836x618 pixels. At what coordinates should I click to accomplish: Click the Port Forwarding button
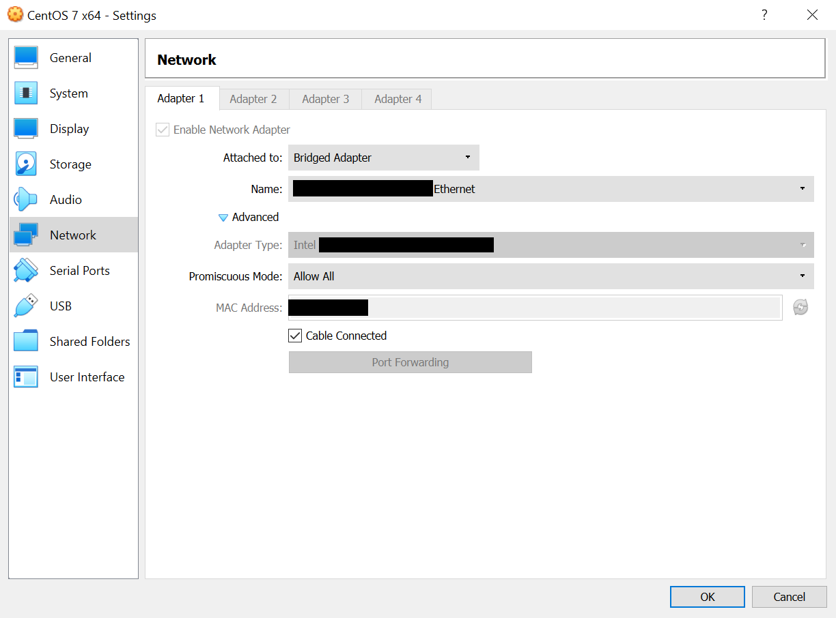point(410,362)
